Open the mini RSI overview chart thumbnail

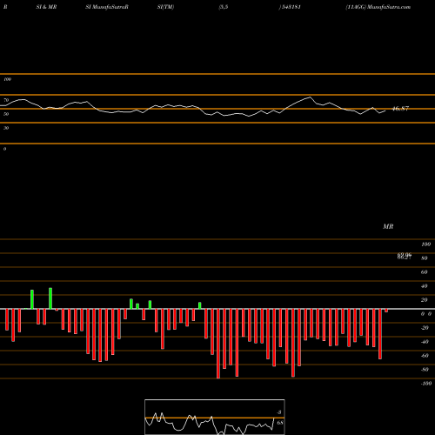pyautogui.click(x=215, y=417)
